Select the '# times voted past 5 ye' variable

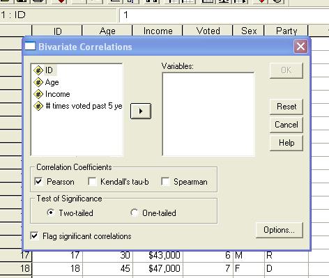pyautogui.click(x=78, y=106)
